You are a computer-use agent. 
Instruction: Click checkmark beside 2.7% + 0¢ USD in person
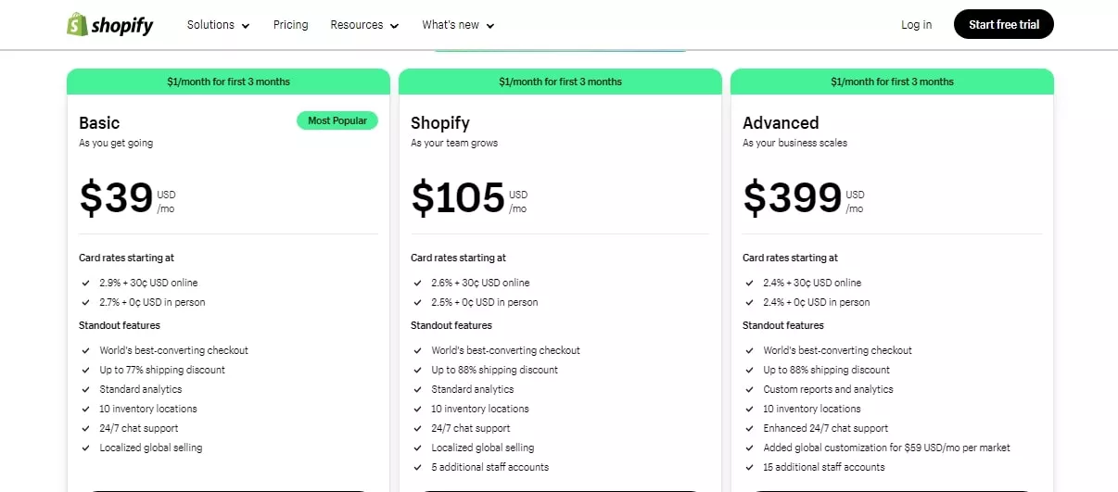coord(85,302)
